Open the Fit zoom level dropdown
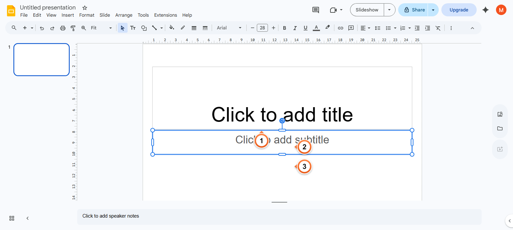 [101, 28]
